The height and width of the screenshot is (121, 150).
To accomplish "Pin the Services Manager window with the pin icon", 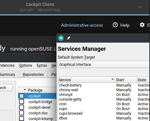I will point(68,38).
